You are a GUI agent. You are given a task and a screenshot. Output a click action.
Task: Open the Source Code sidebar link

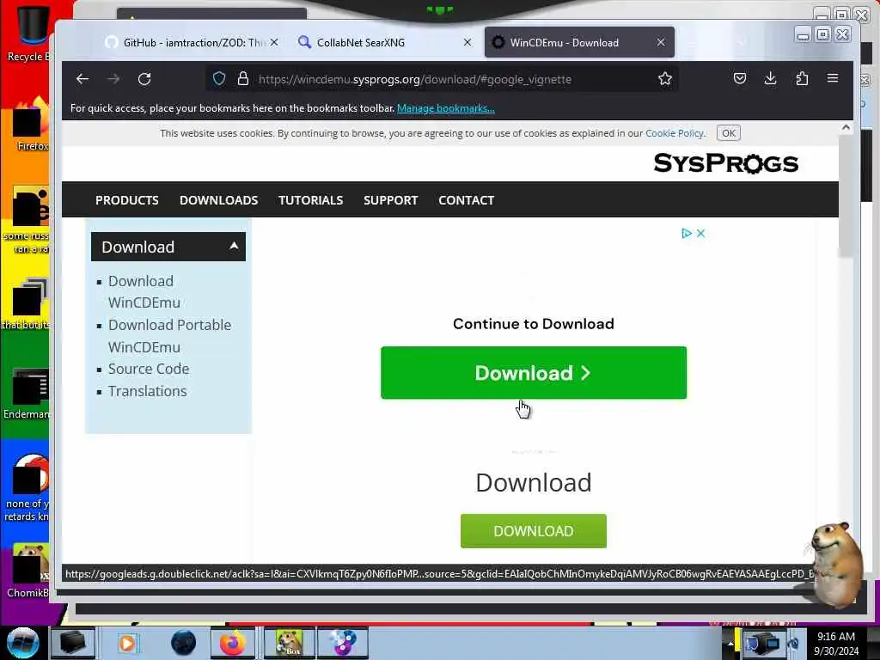pyautogui.click(x=148, y=369)
